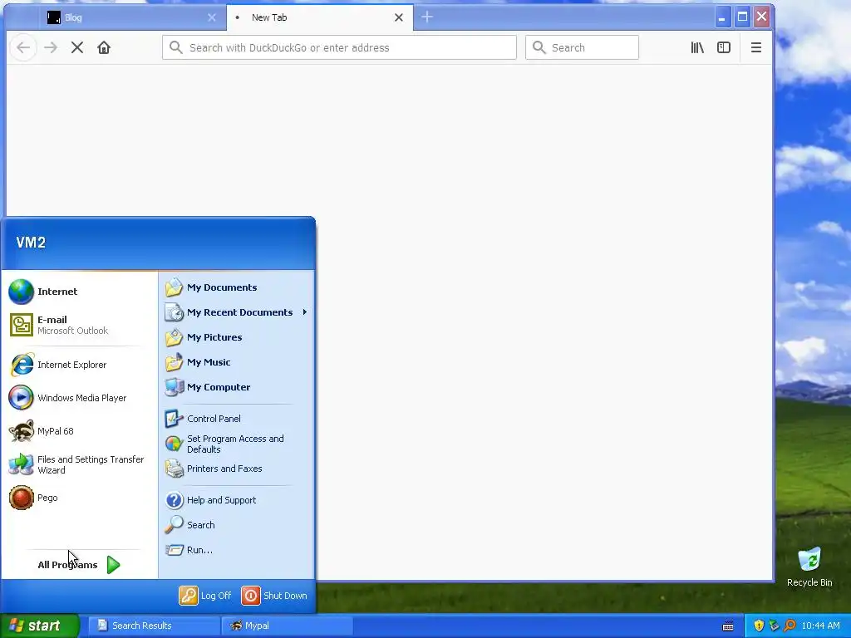Open the browser hamburger menu
This screenshot has width=851, height=638.
click(756, 47)
